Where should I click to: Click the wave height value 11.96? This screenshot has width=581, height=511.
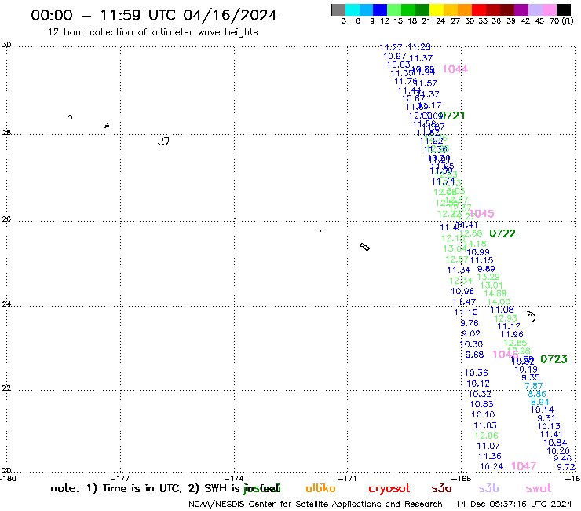tap(512, 334)
